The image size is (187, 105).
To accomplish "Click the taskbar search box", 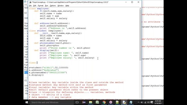I will (x=52, y=102).
